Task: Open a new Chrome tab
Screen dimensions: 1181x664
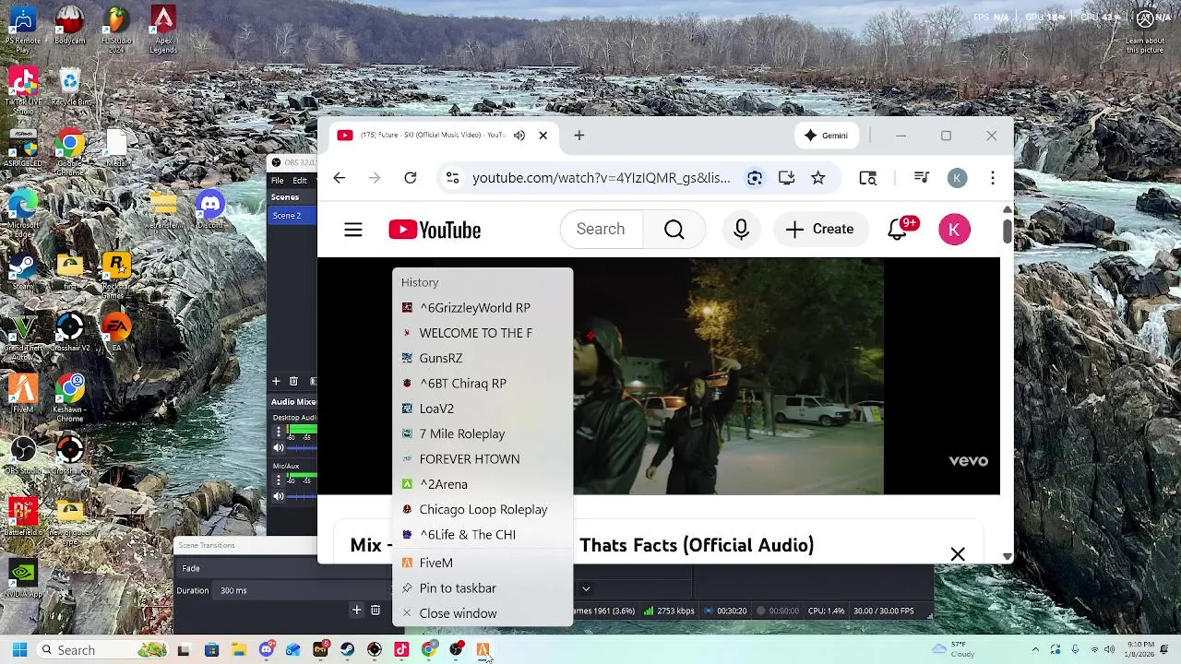Action: point(579,136)
